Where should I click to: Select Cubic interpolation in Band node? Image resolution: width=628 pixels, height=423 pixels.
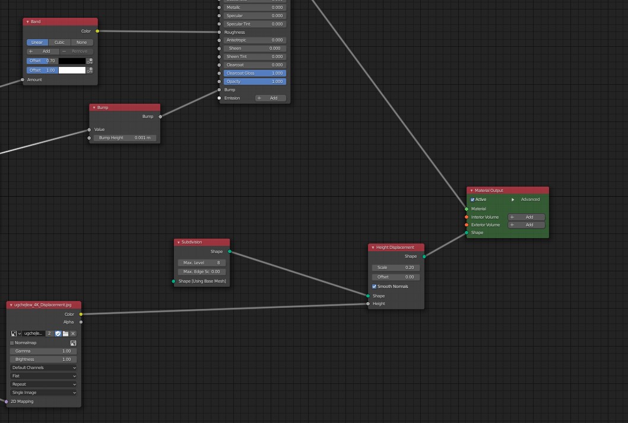[x=59, y=43]
